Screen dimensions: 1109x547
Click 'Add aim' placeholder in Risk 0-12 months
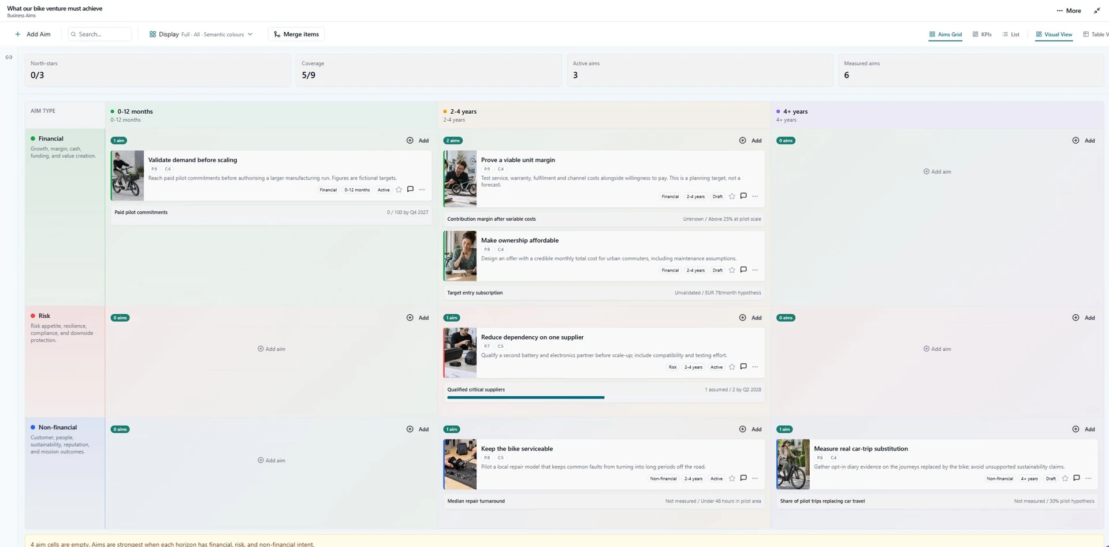point(271,349)
